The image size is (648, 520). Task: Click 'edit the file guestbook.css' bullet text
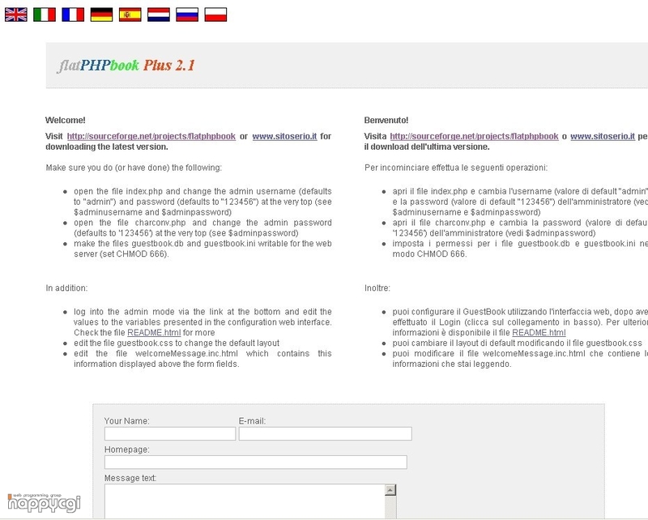[177, 343]
